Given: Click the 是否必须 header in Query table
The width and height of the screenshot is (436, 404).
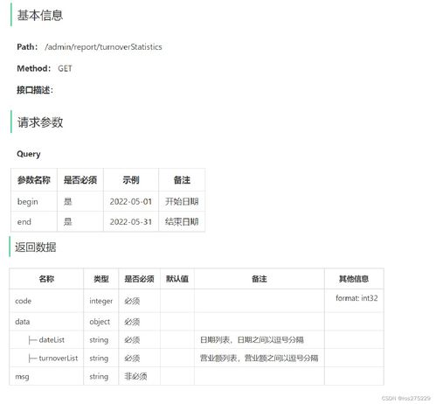Looking at the screenshot, I should pos(80,180).
